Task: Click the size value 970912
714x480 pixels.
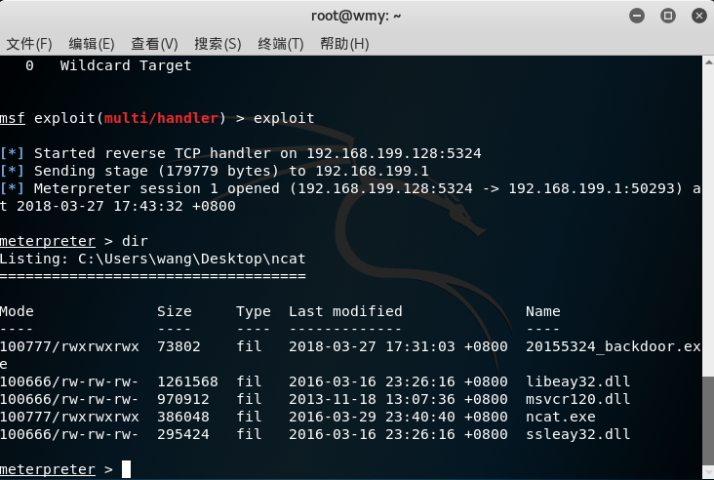Action: point(183,399)
